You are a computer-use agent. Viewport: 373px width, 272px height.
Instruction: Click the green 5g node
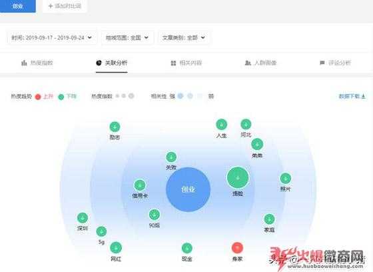101,231
